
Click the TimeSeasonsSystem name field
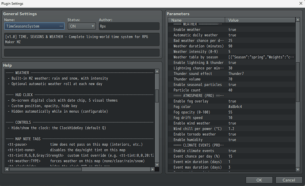(34, 26)
